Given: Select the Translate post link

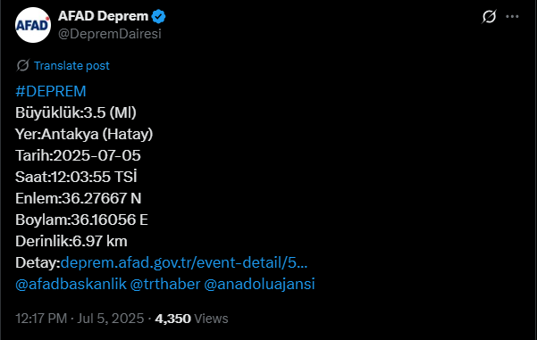Looking at the screenshot, I should tap(71, 65).
